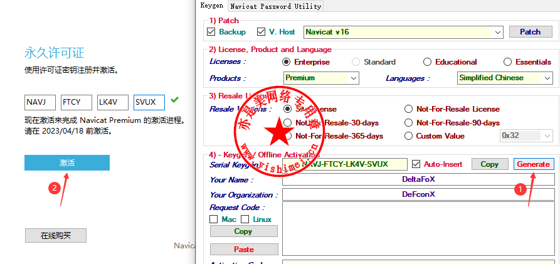Click inside the Request Code text area
The height and width of the screenshot is (264, 560).
click(x=418, y=229)
